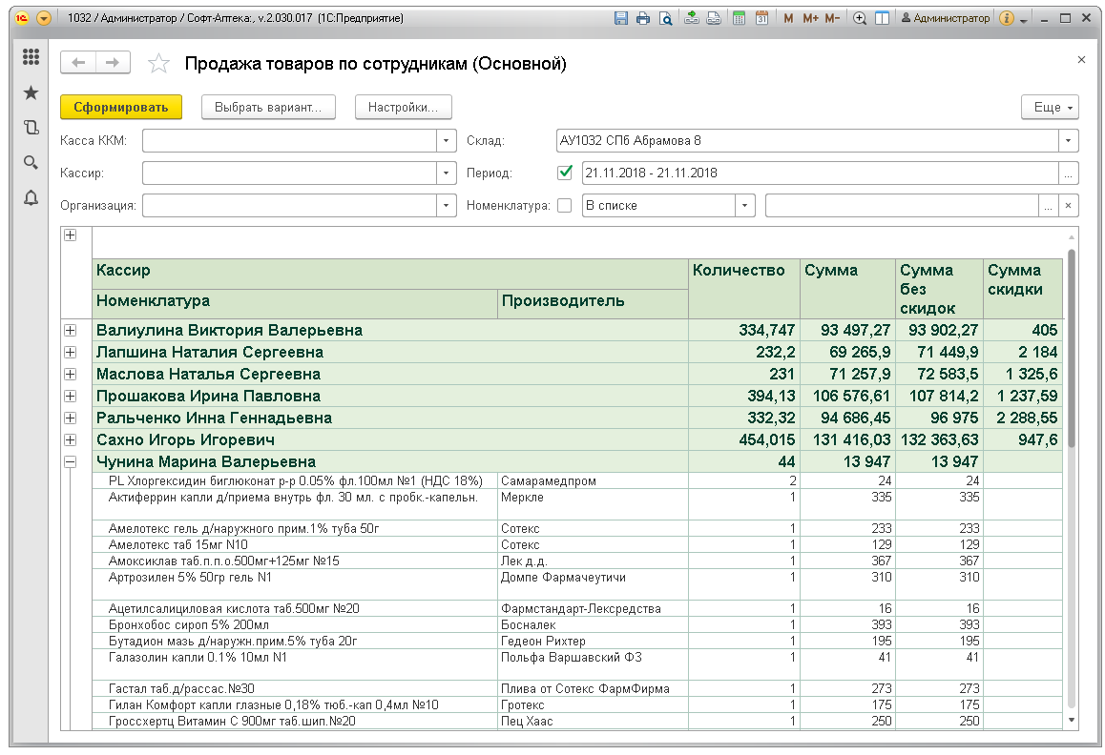Enable the Номенклатура filter checkbox
1105x755 pixels.
point(565,205)
